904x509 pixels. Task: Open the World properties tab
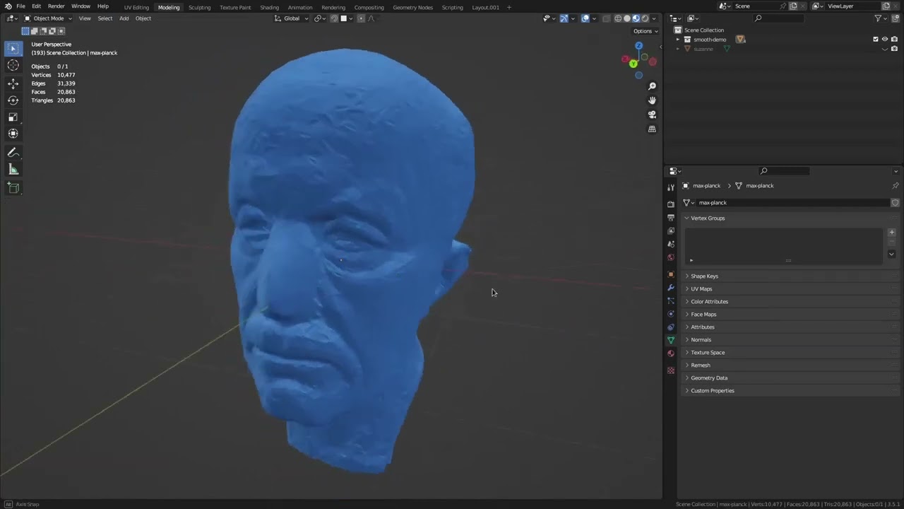(671, 257)
